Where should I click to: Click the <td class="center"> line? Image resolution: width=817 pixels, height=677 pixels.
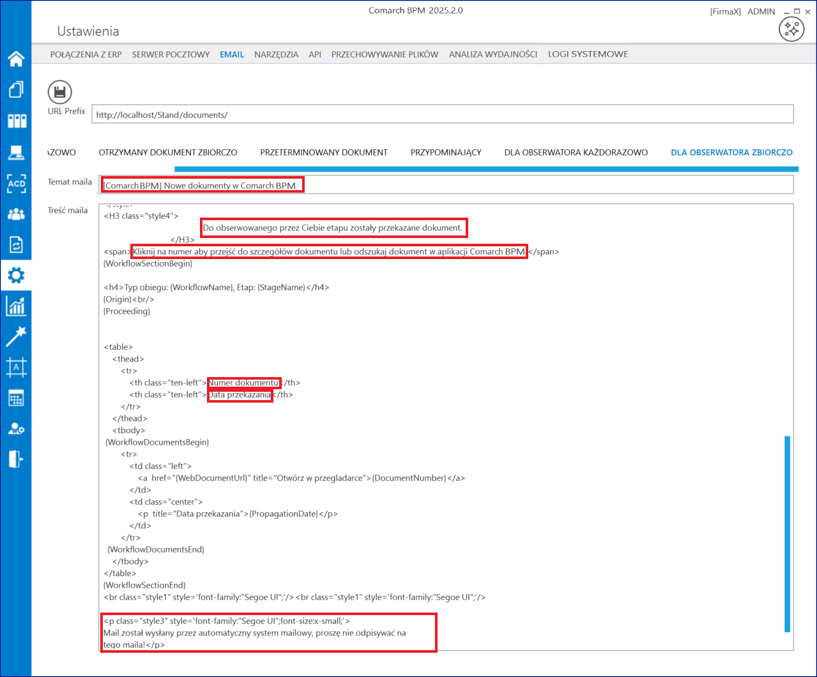(x=166, y=502)
